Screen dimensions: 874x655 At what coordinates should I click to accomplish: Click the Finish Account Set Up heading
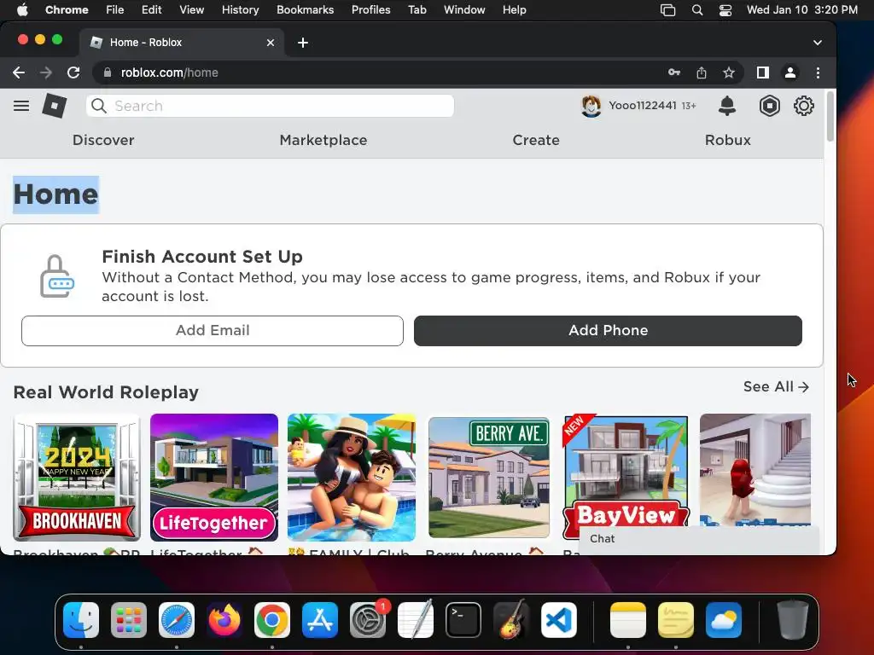201,256
